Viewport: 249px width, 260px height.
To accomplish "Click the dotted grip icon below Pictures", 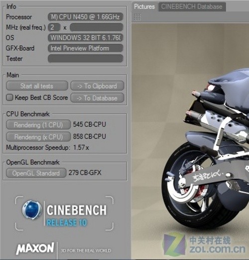I will [x=137, y=17].
